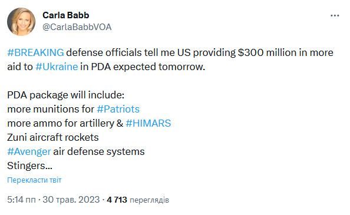Screen dimensions: 350x215
Task: Open the Carla Babb display name link
Action: pyautogui.click(x=66, y=15)
